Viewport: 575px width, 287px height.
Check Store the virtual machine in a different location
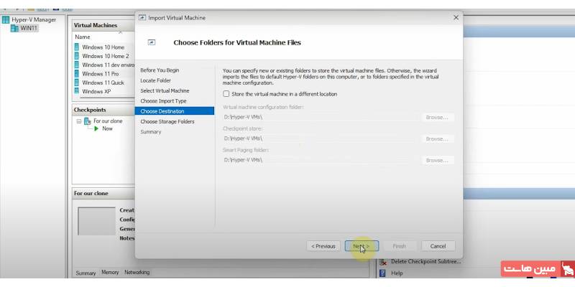226,94
